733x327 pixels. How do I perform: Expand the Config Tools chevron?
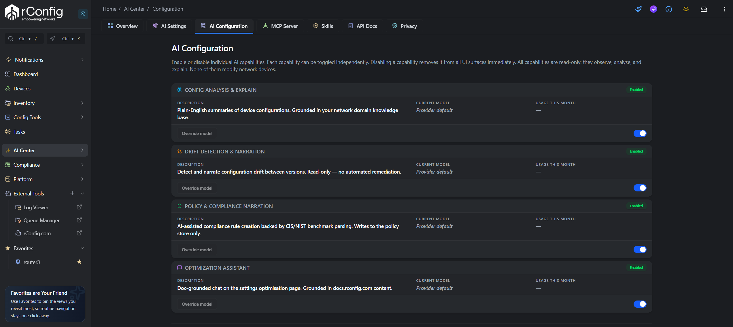[82, 117]
